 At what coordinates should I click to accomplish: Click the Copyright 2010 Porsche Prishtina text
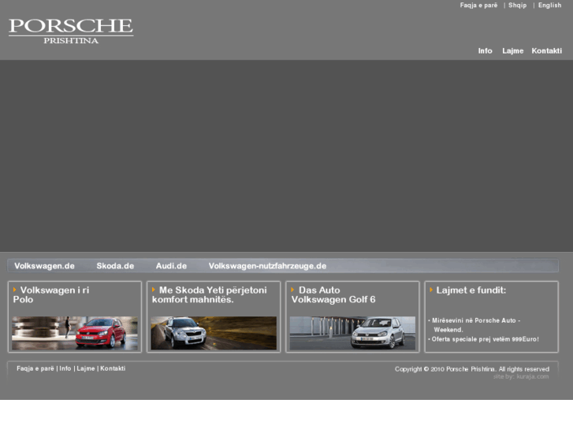click(x=472, y=369)
